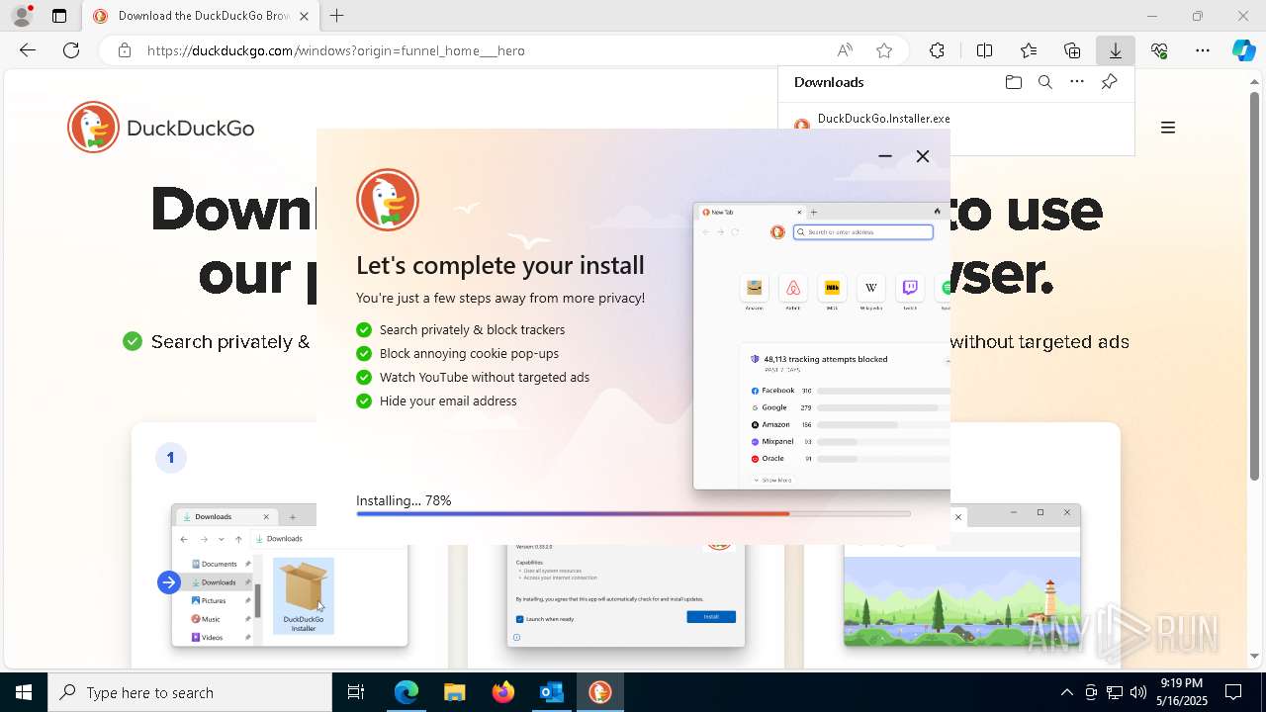Image resolution: width=1266 pixels, height=712 pixels.
Task: Open volume control in system tray
Action: tap(1138, 692)
